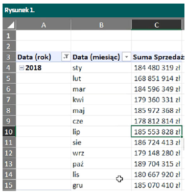Select row 9 header
This screenshot has width=187, height=194.
(9, 121)
